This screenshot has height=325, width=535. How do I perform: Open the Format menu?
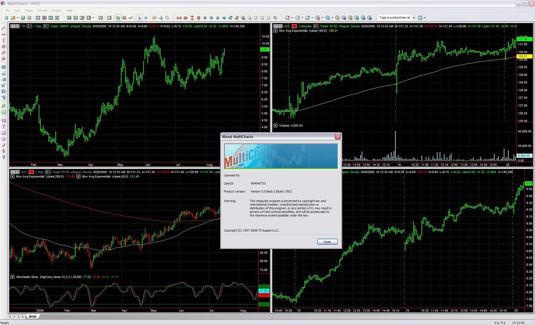(42, 11)
